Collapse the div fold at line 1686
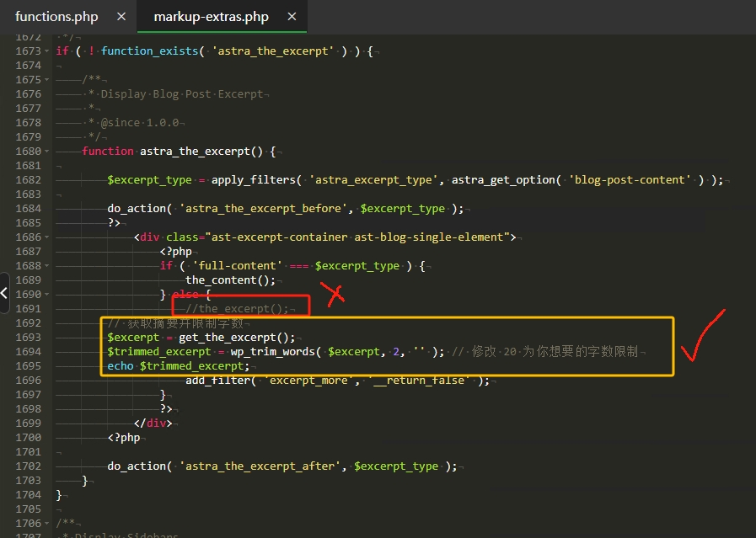Image resolution: width=756 pixels, height=538 pixels. [46, 237]
